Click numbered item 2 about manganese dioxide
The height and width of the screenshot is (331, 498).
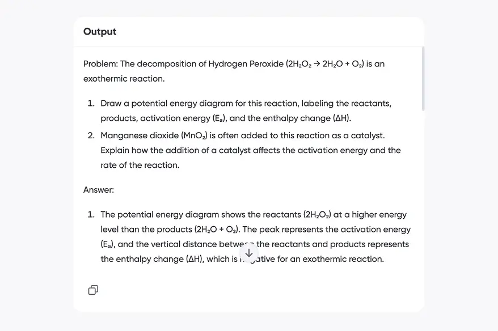[251, 150]
